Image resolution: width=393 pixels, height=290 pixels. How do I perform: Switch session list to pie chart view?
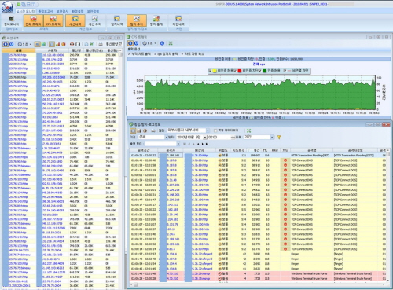64,44
